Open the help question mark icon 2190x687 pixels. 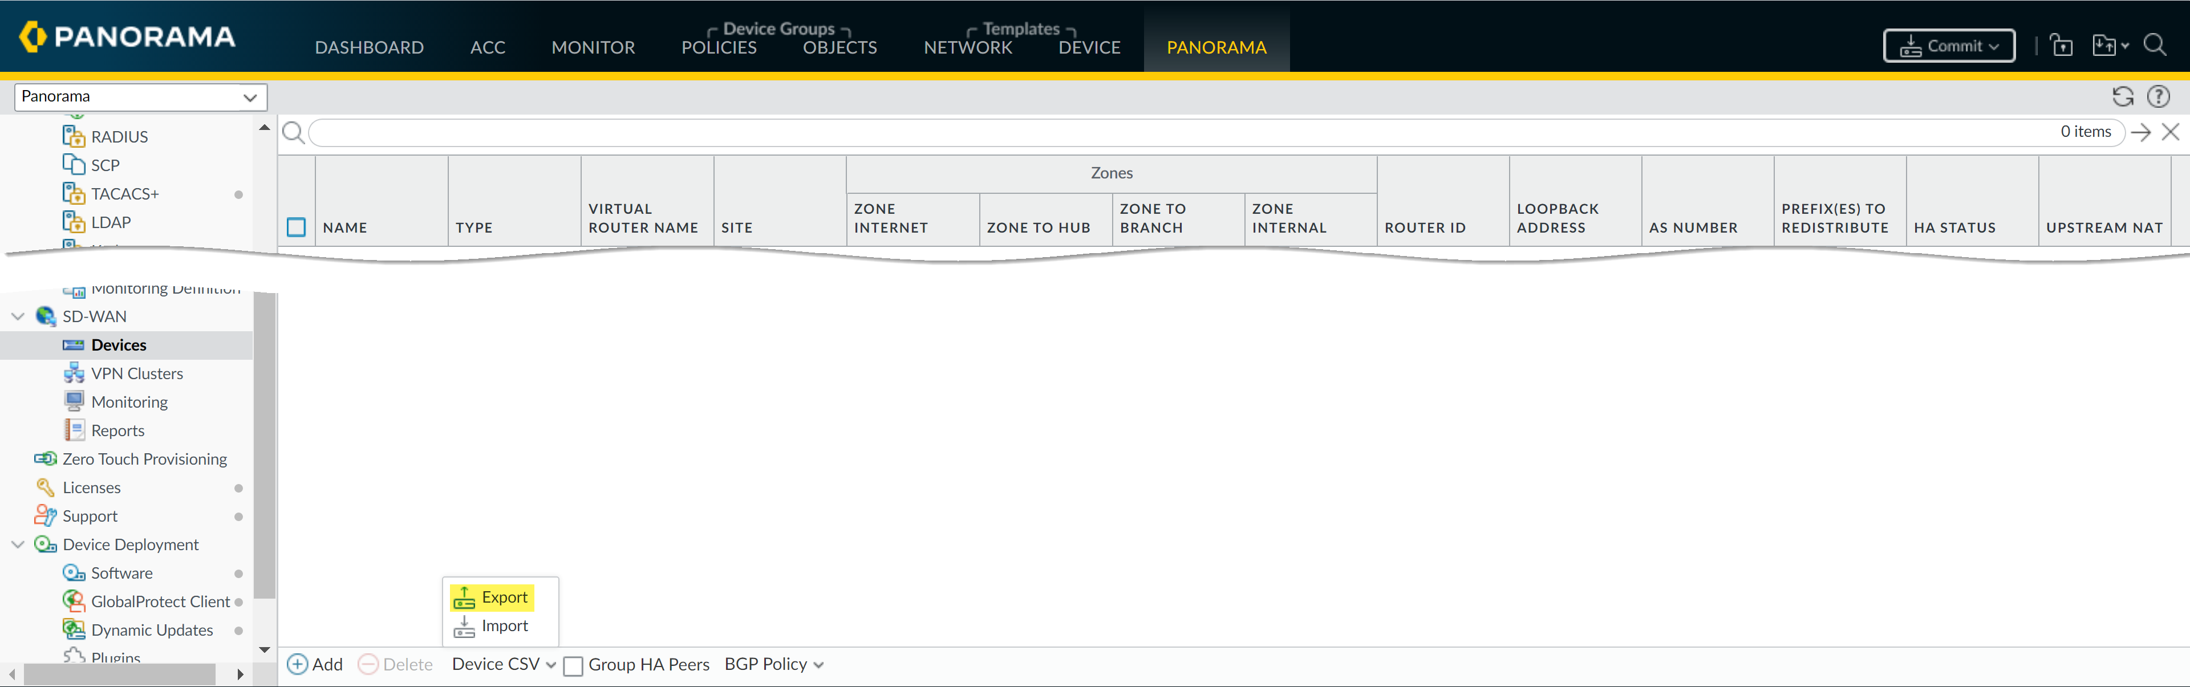2157,97
